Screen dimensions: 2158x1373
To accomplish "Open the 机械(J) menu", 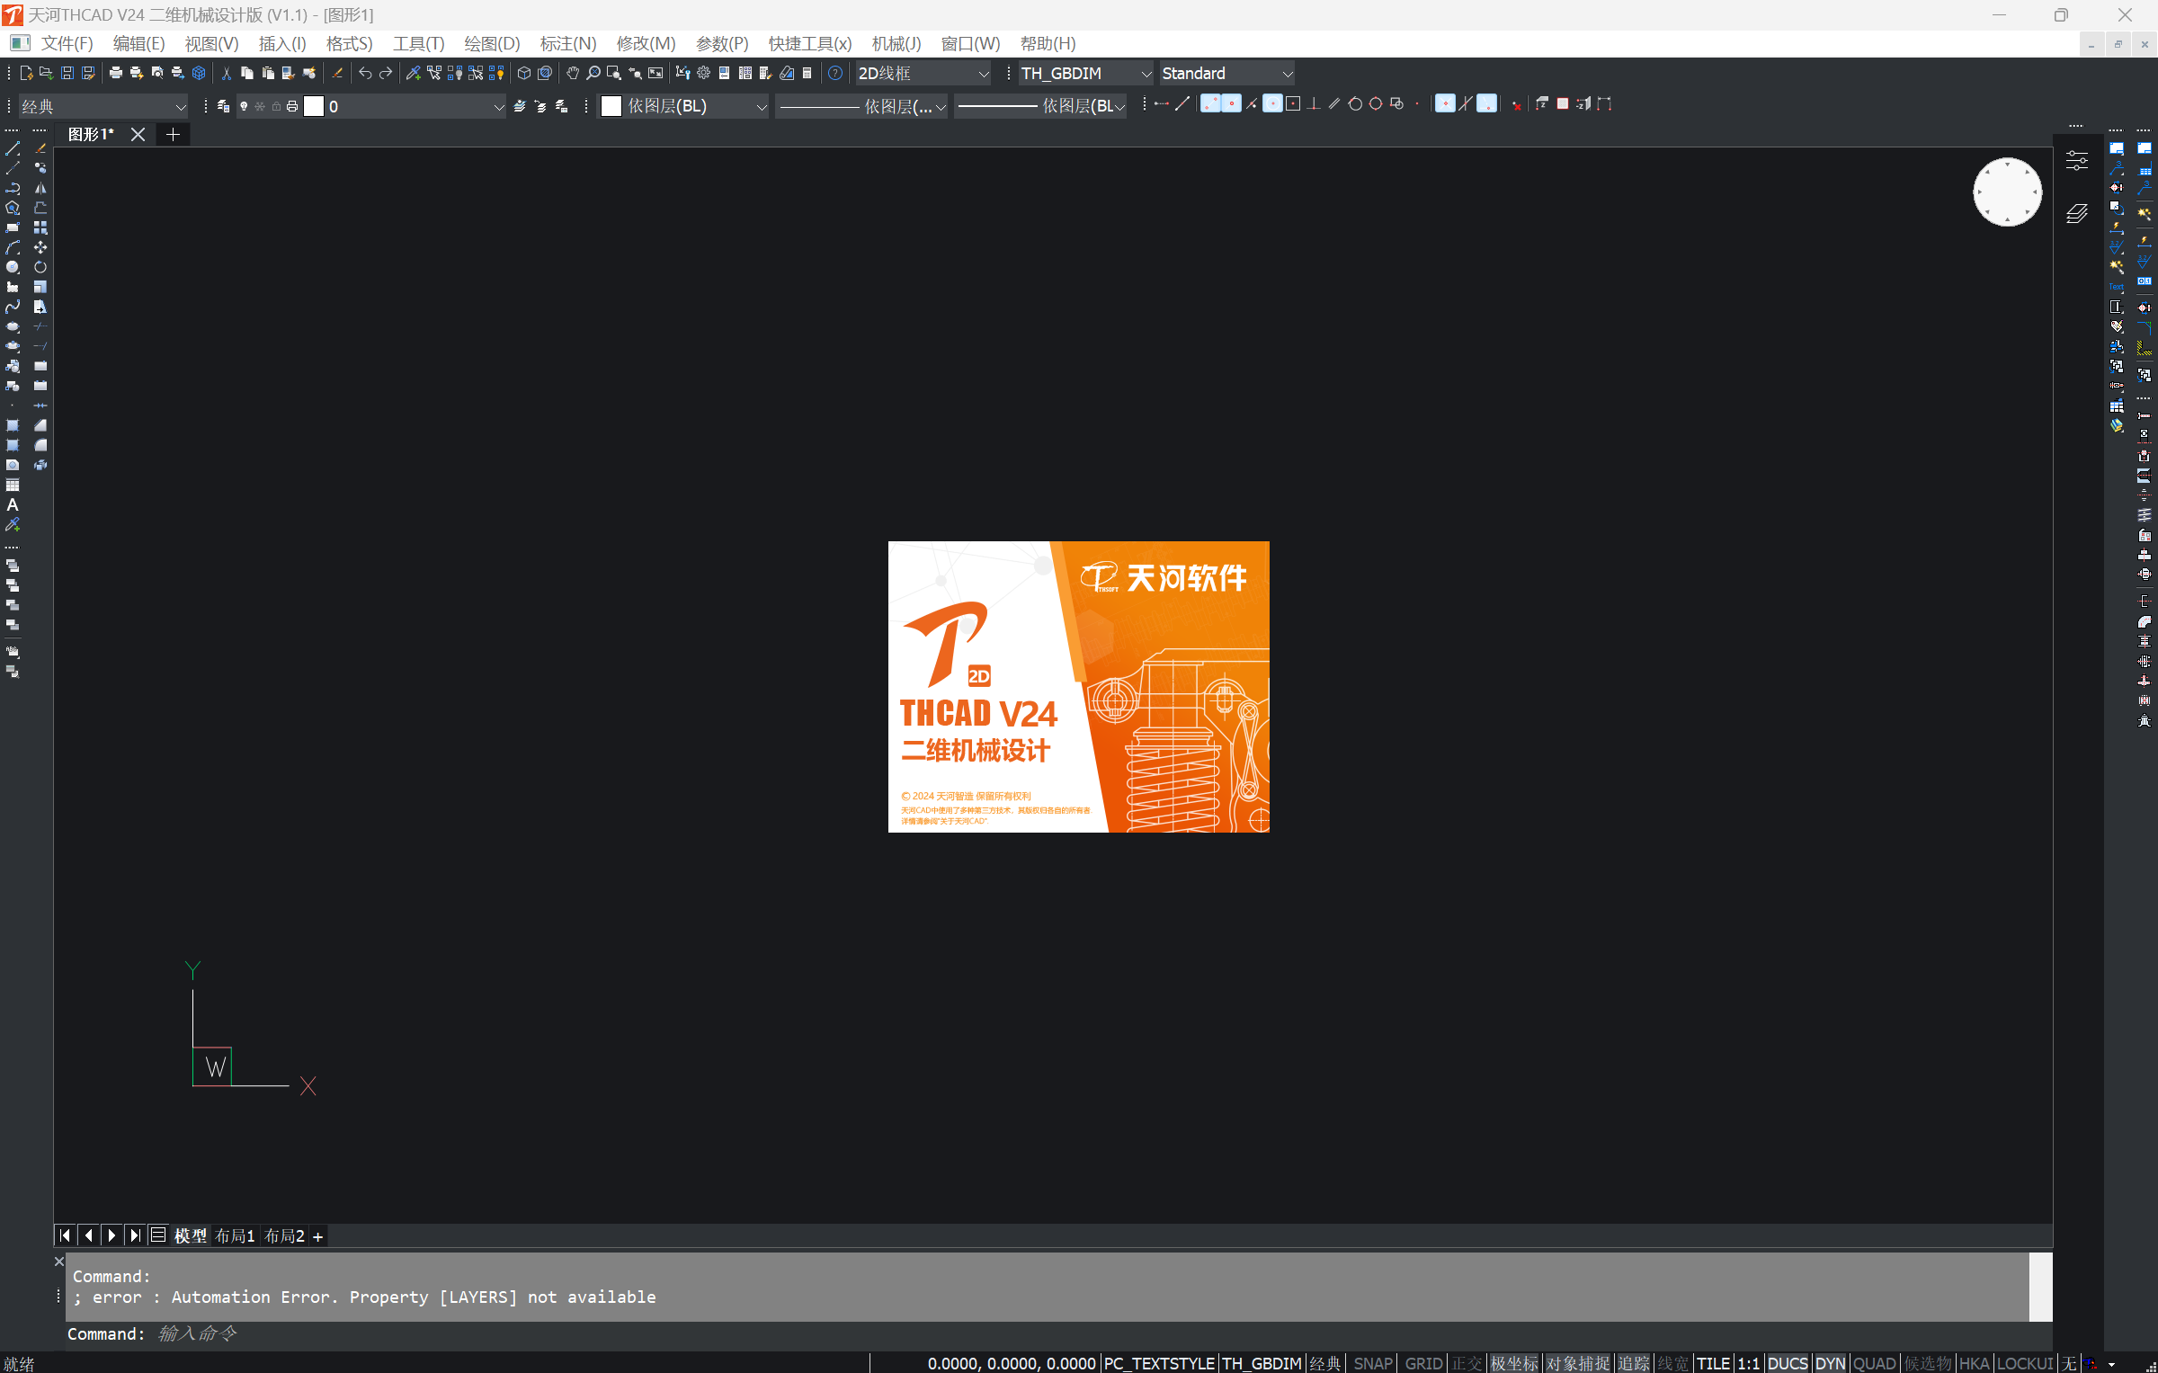I will (x=896, y=43).
